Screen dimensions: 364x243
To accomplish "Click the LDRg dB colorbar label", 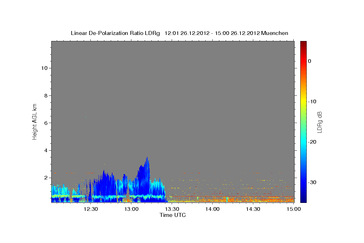I will (319, 122).
